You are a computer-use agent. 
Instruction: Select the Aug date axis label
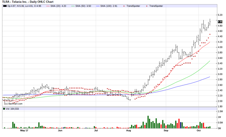point(129,130)
